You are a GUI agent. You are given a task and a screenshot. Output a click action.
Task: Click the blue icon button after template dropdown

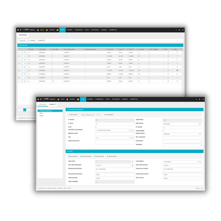pos(99,115)
